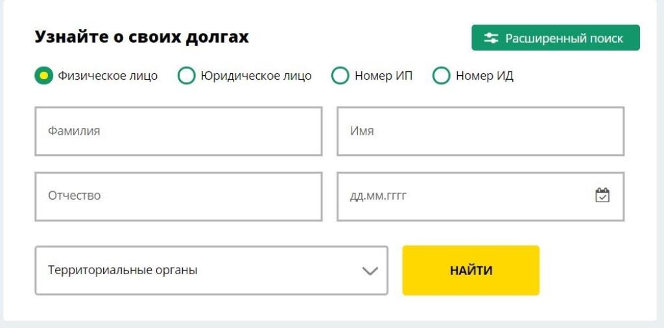
Task: Open the calendar date picker icon
Action: click(x=602, y=196)
